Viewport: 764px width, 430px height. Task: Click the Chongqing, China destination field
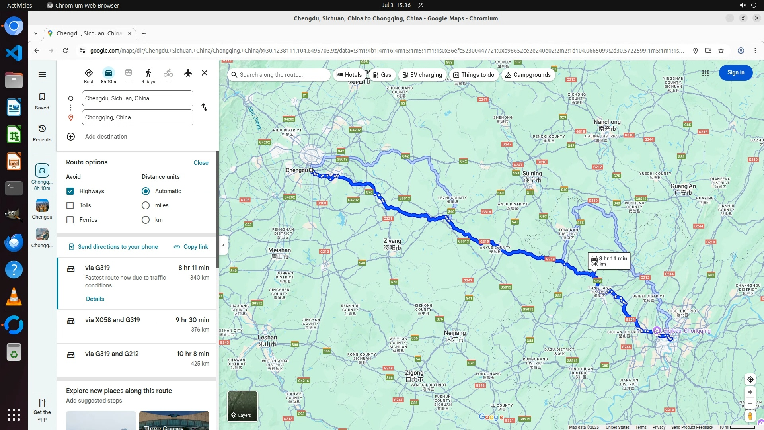[137, 117]
